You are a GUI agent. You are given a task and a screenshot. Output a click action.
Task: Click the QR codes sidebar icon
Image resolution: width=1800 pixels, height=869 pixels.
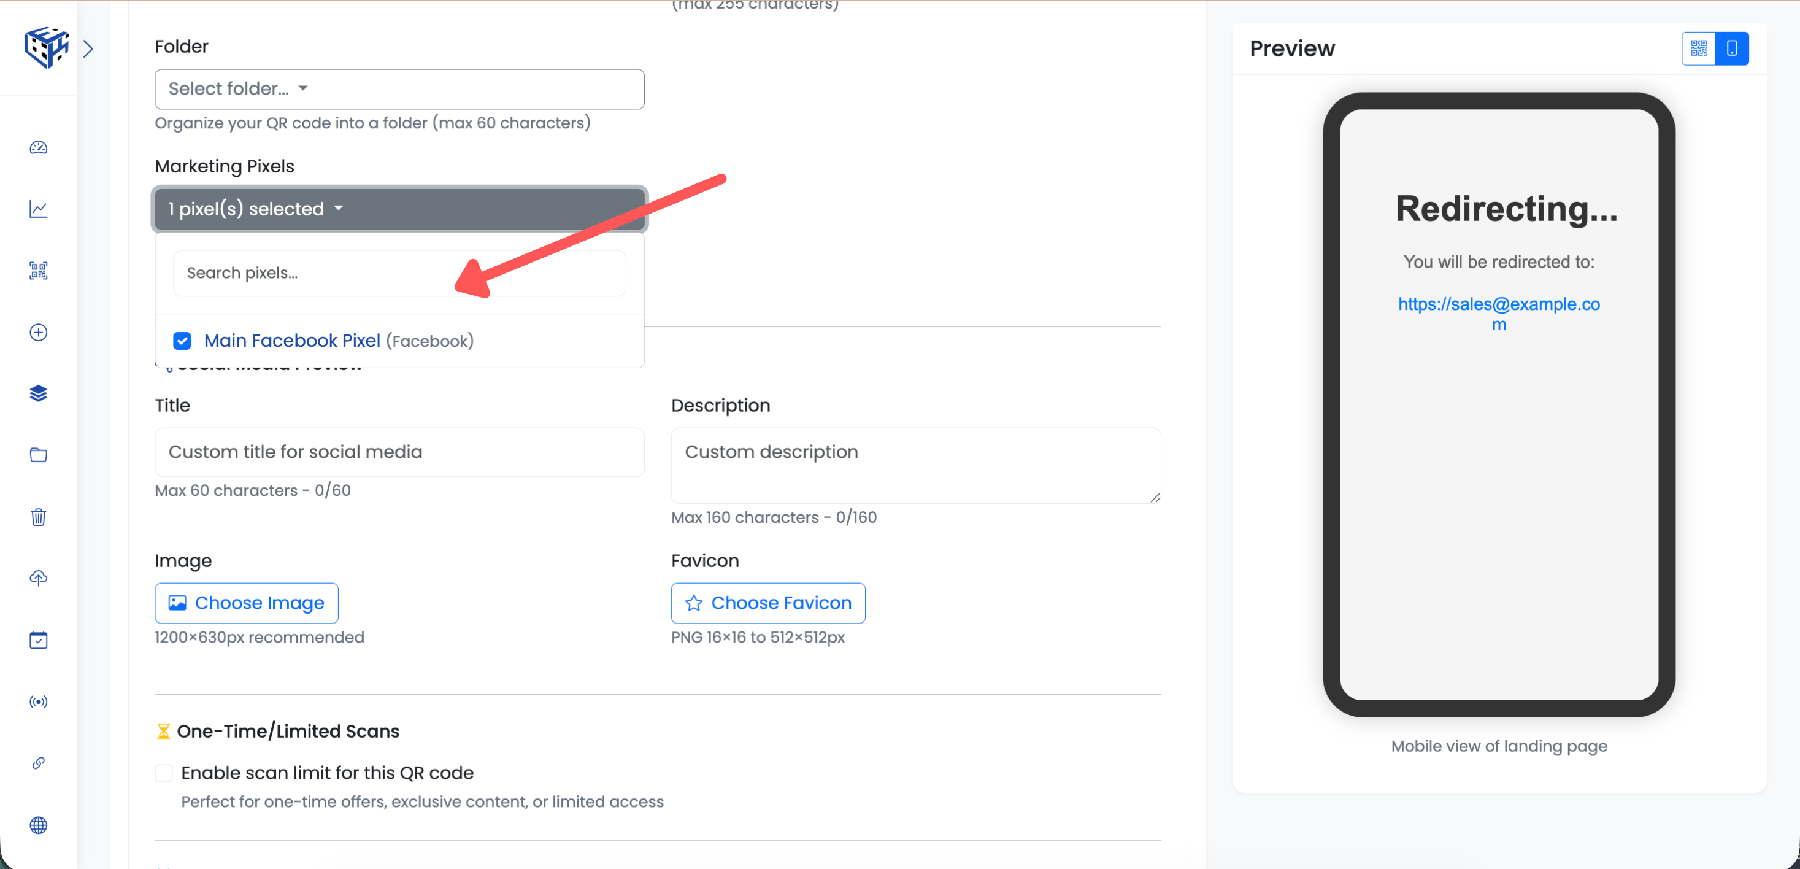click(x=39, y=271)
